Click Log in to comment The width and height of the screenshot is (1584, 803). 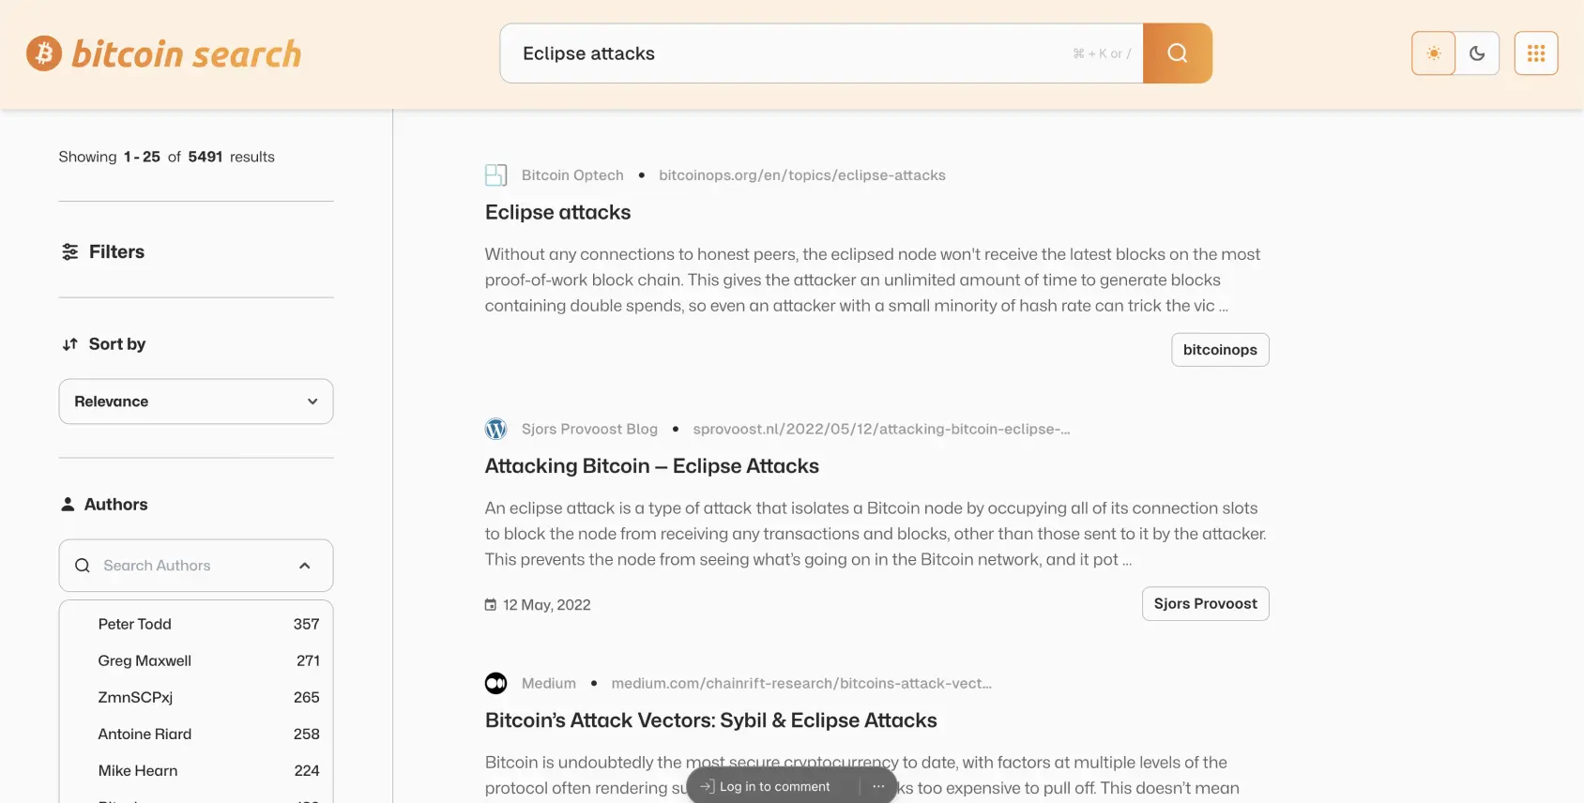773,786
